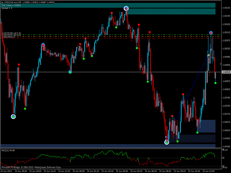Click the green dot under the latest candle
This screenshot has width=231, height=173.
pos(215,83)
